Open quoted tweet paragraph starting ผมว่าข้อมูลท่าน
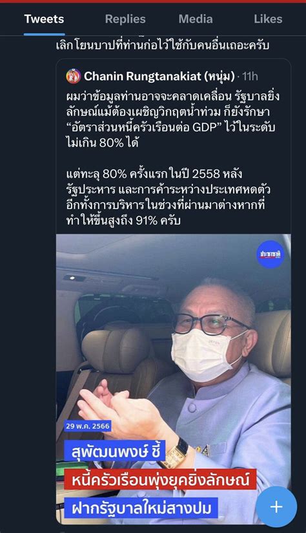 (x=173, y=119)
